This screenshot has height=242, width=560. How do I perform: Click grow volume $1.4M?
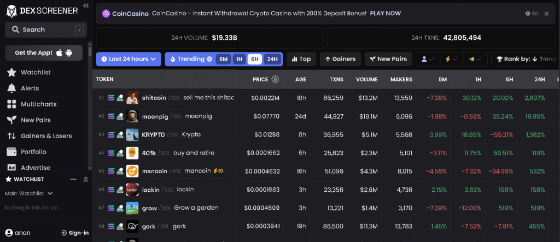pos(370,209)
